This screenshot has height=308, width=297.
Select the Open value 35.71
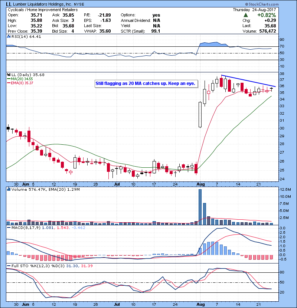point(36,15)
